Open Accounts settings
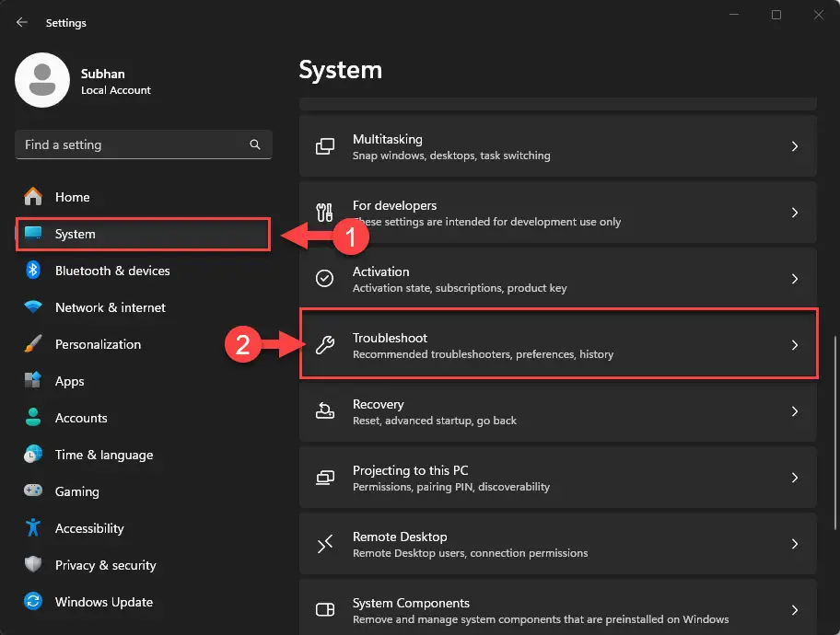 (143, 418)
